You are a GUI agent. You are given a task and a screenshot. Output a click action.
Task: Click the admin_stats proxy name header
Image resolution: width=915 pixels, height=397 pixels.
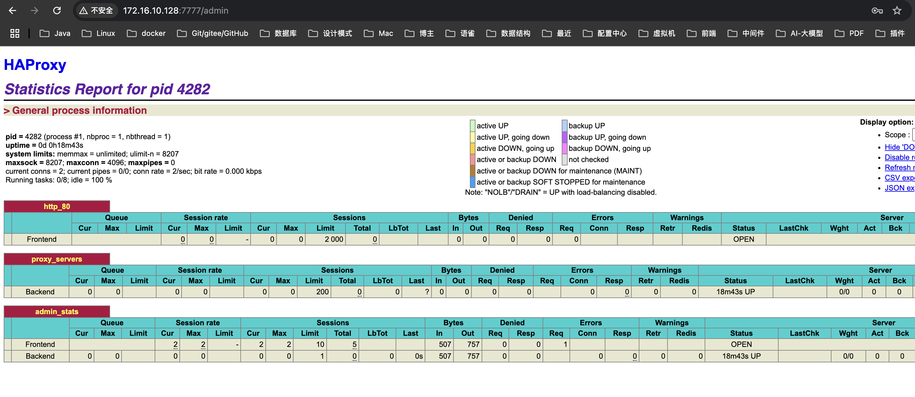57,312
